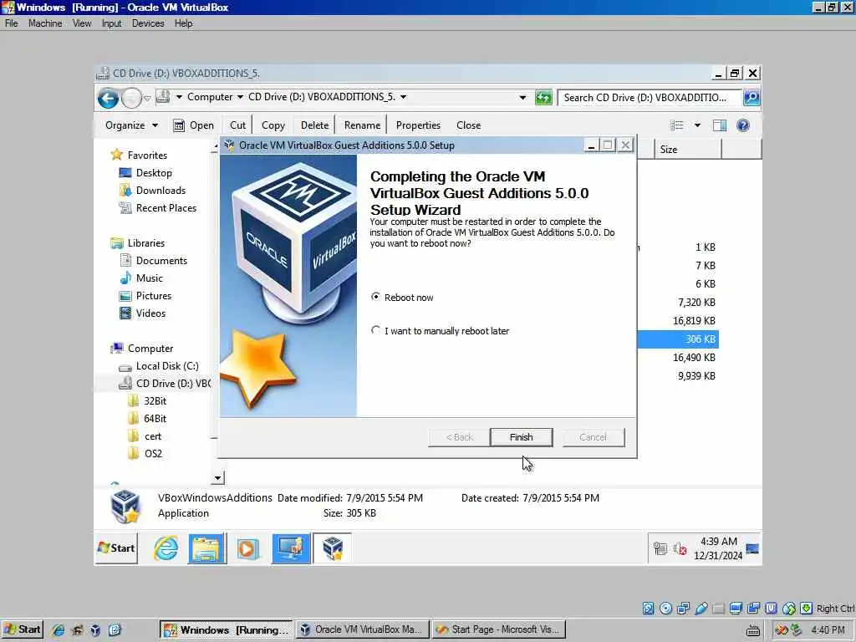Open Internet Explorer from the guest taskbar
Viewport: 856px width, 642px height.
[166, 548]
